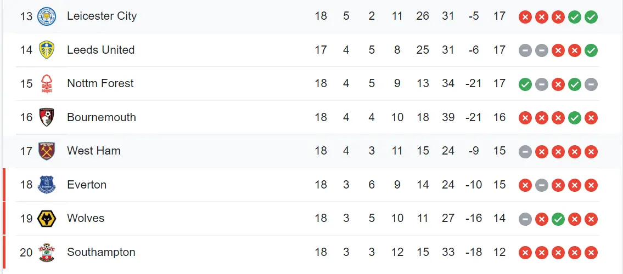Click the Everton club crest
The width and height of the screenshot is (623, 274).
click(47, 185)
